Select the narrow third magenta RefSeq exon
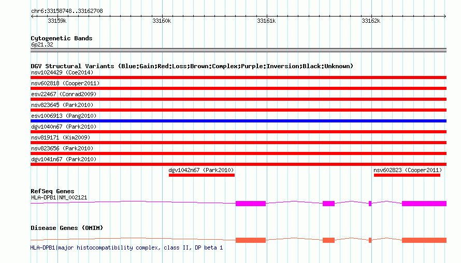The width and height of the screenshot is (461, 263). point(370,204)
